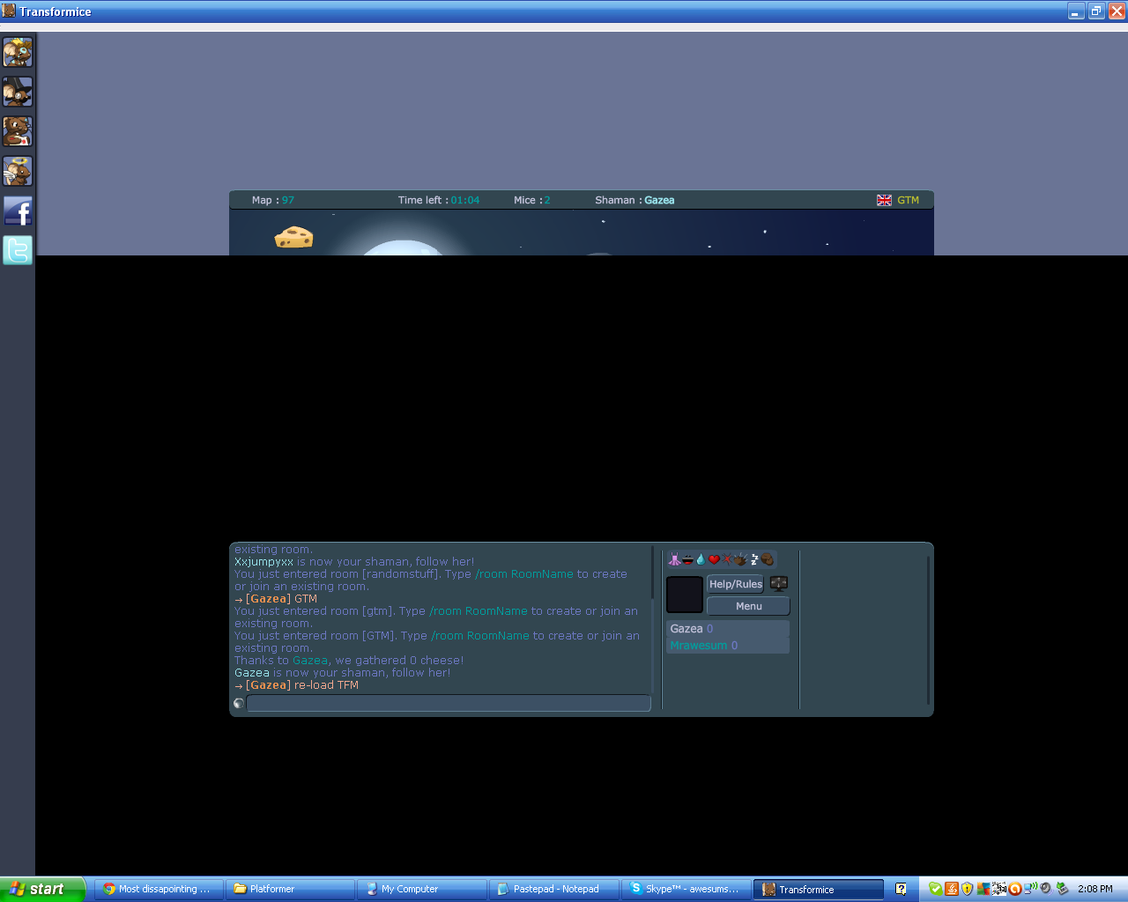Click the Transformice title bar icon
1128x902 pixels.
click(x=9, y=11)
